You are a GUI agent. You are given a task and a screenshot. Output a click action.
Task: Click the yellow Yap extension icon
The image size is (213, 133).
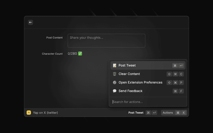[x=29, y=113]
